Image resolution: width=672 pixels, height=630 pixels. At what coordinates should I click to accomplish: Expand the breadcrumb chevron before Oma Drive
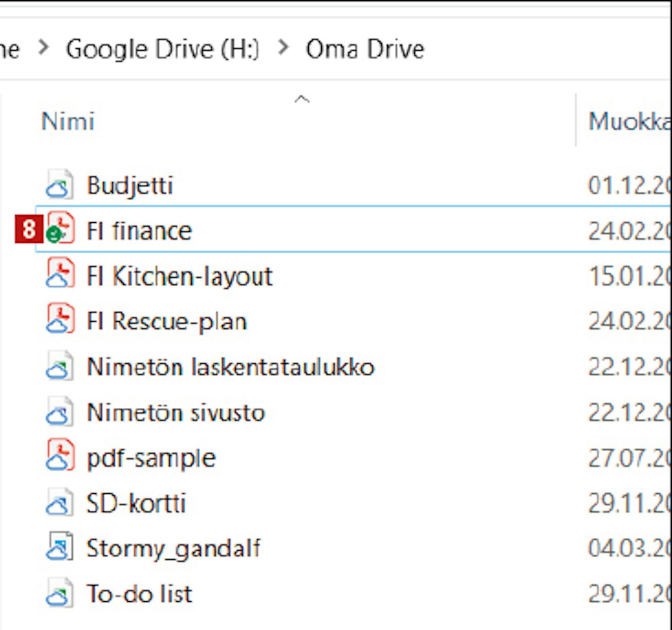tap(283, 47)
